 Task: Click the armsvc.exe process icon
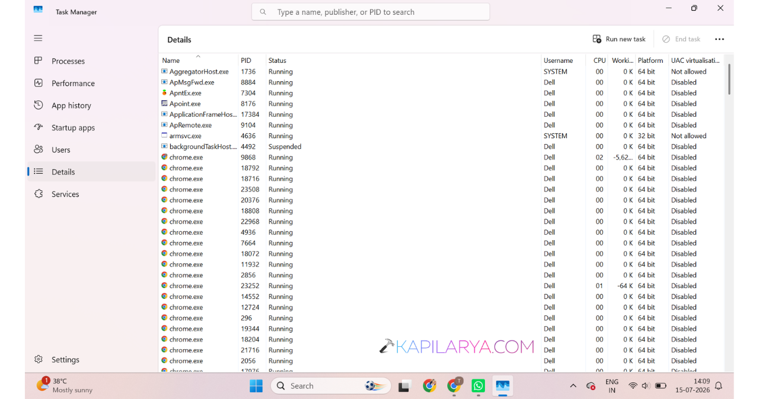[164, 135]
